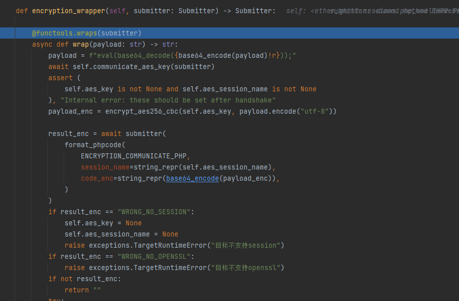Click the ENCRYPTION_COMMUNICATE_PHP constant
The image size is (459, 301).
pyautogui.click(x=134, y=156)
